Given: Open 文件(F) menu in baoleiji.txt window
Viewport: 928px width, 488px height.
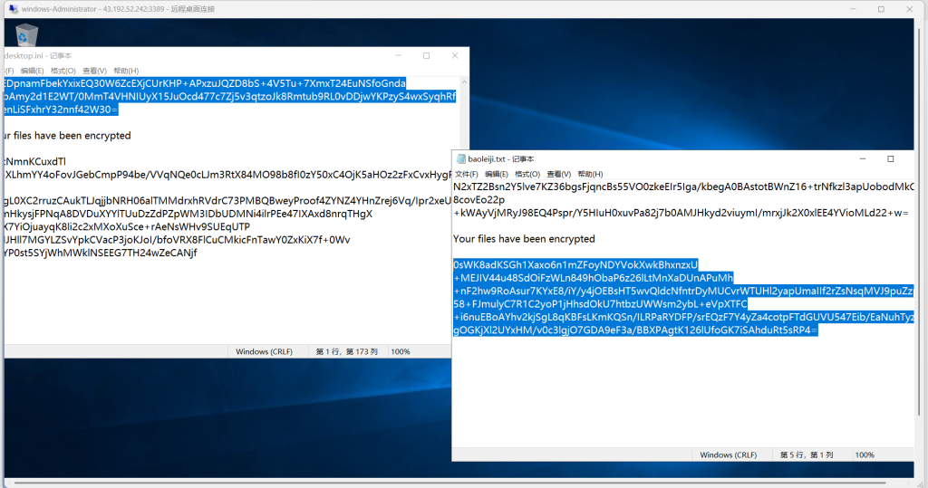Looking at the screenshot, I should pos(466,174).
